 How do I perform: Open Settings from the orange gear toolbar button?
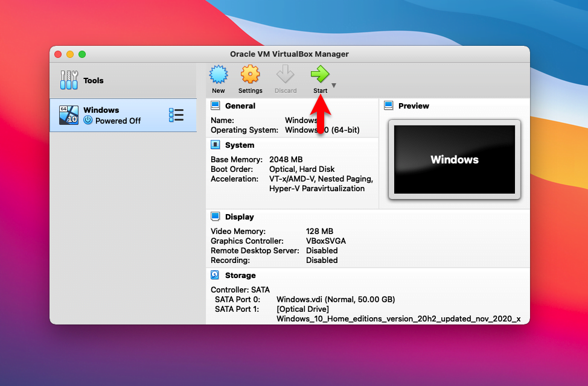coord(250,80)
